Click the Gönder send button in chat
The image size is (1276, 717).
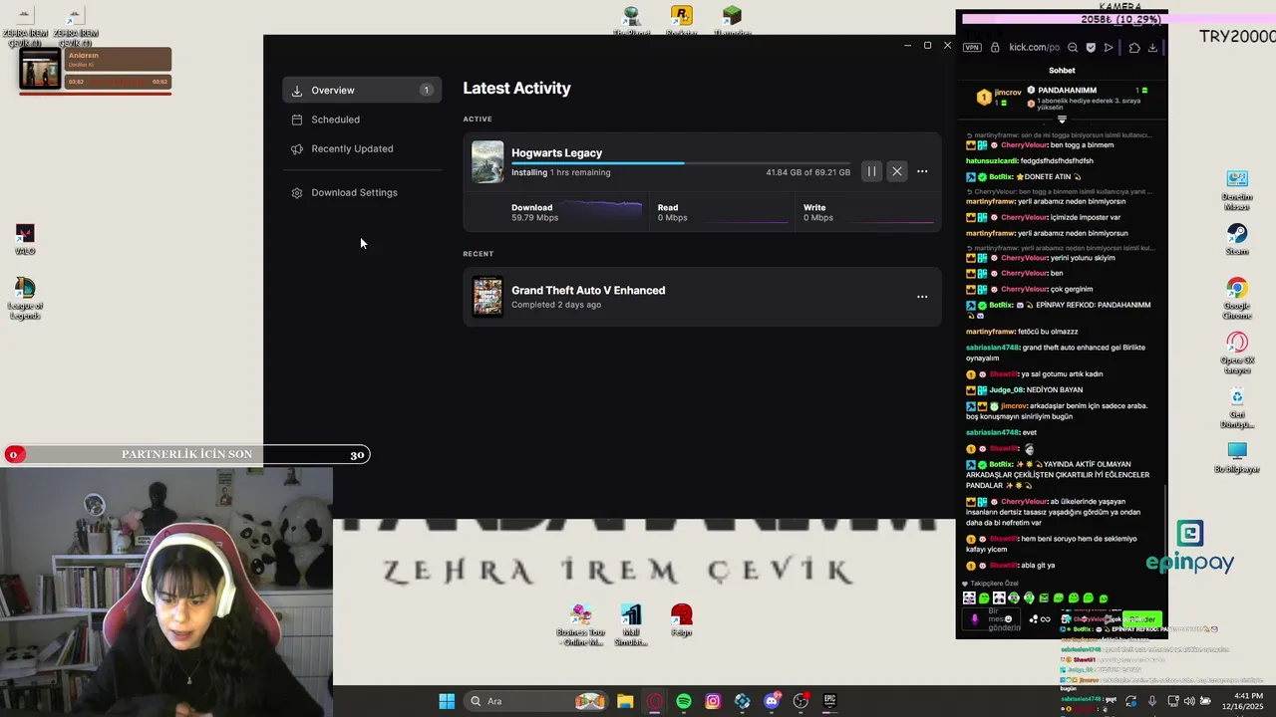1142,619
